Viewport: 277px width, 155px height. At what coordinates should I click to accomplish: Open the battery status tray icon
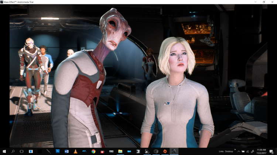243,151
